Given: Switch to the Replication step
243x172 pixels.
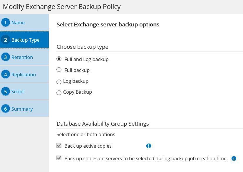Looking at the screenshot, I should 24,75.
